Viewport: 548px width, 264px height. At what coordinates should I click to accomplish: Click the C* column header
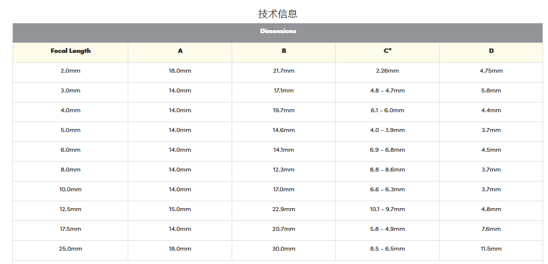pos(387,51)
